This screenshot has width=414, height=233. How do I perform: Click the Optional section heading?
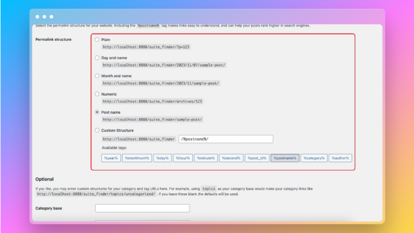[x=44, y=179]
